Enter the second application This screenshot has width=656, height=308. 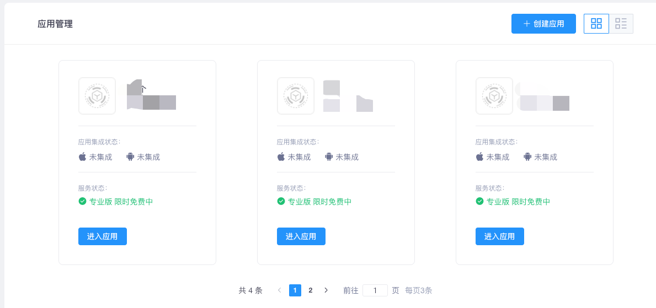pyautogui.click(x=301, y=236)
